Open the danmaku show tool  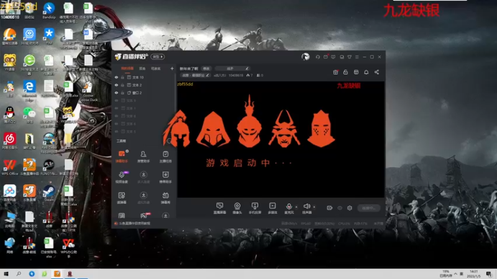(x=165, y=198)
